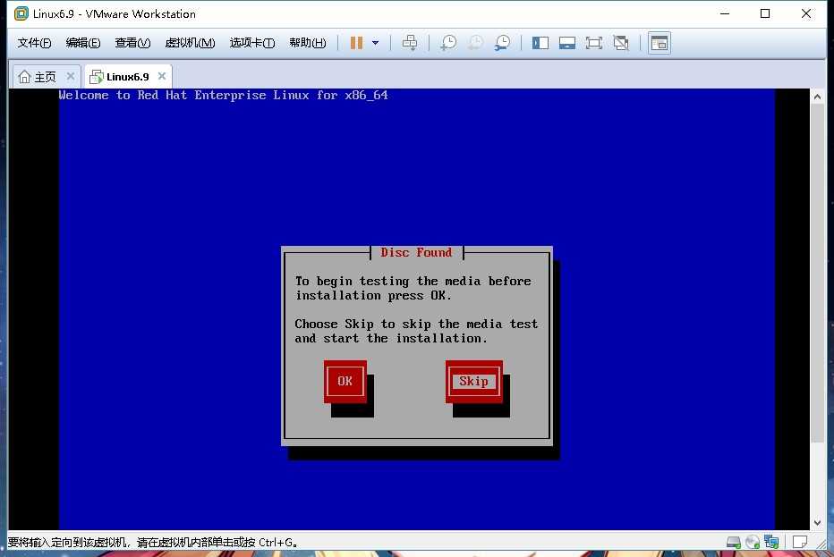Click the hard disk status bar icon
This screenshot has width=834, height=557.
point(734,542)
